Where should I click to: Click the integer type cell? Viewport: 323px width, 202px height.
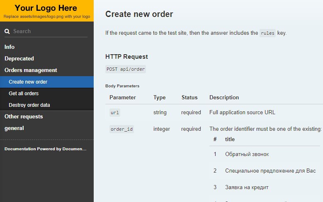tap(162, 129)
